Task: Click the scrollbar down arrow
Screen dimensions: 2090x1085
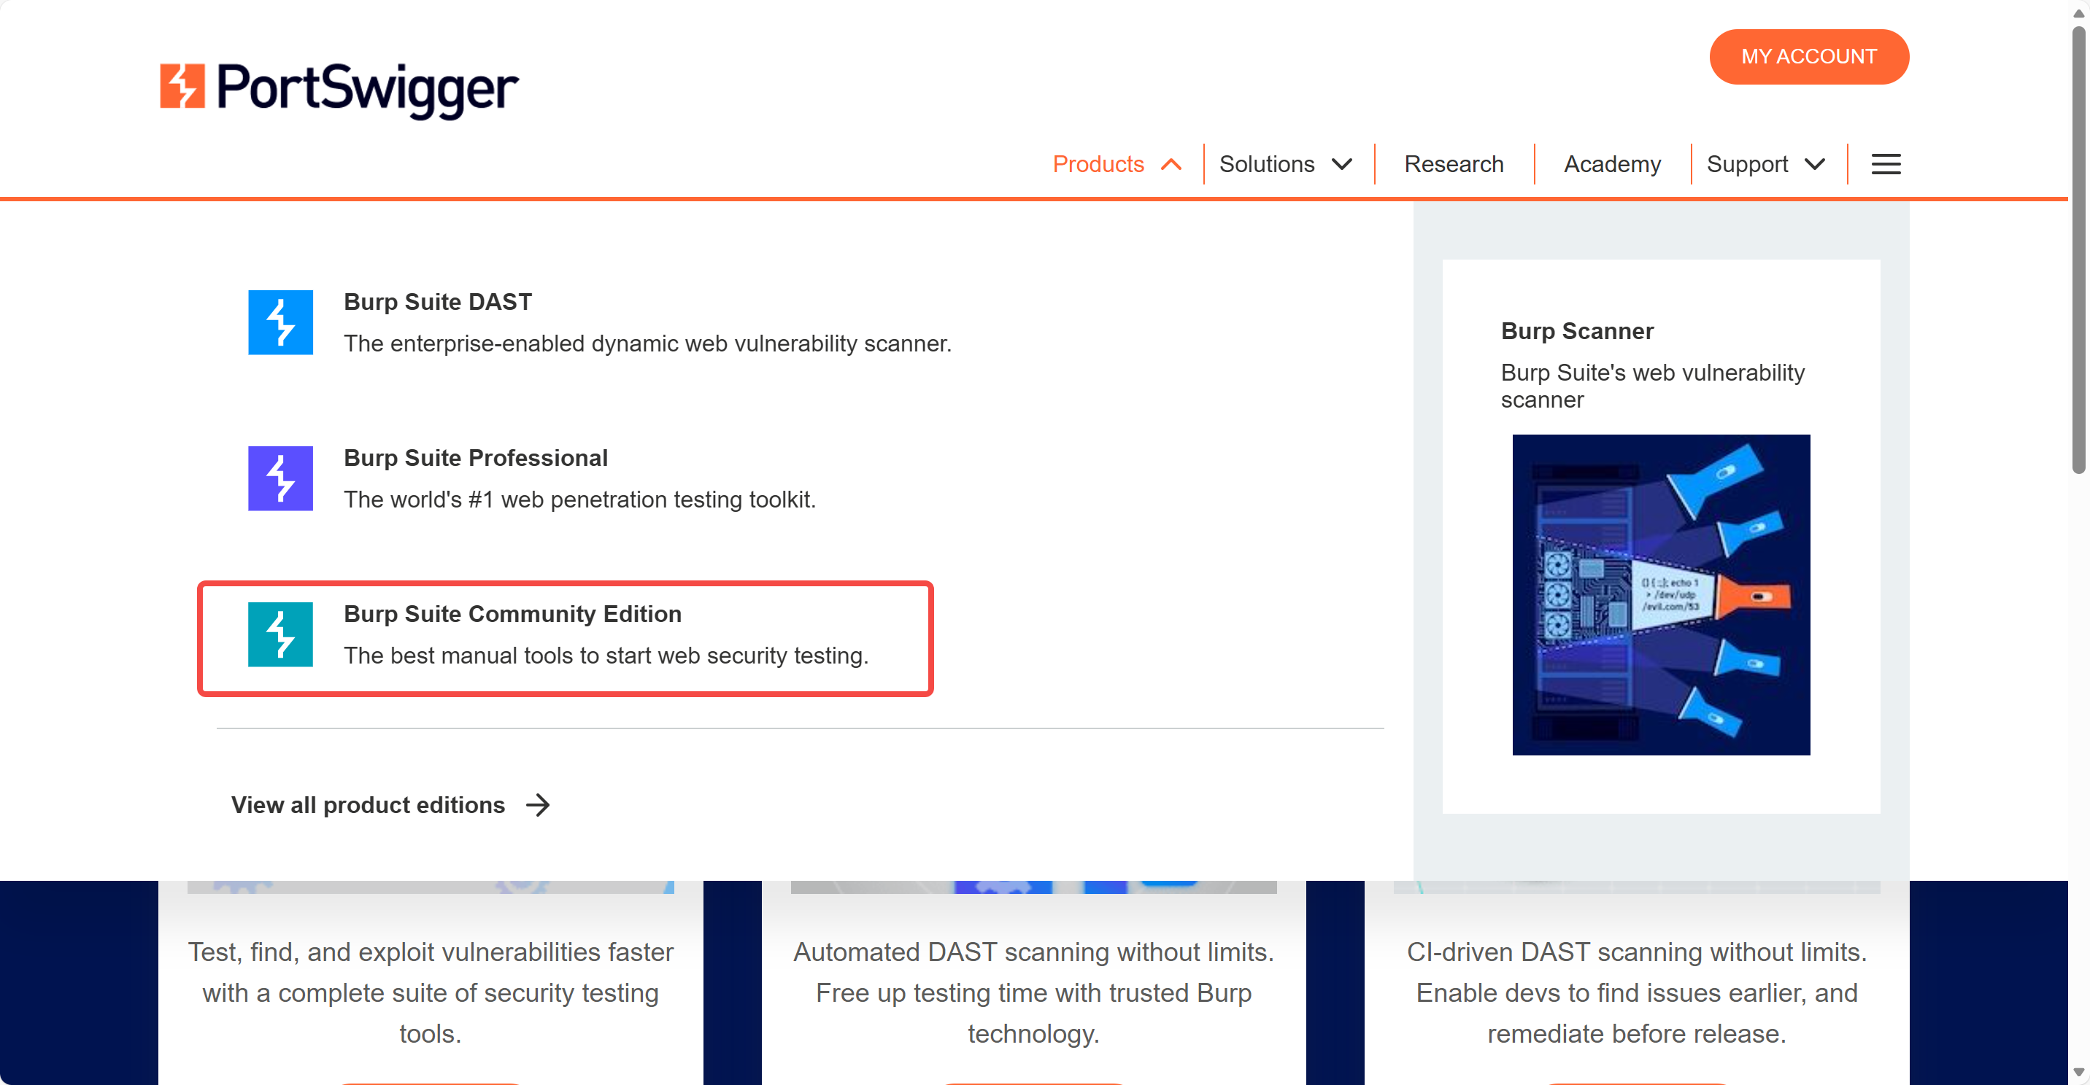Action: [2078, 1072]
